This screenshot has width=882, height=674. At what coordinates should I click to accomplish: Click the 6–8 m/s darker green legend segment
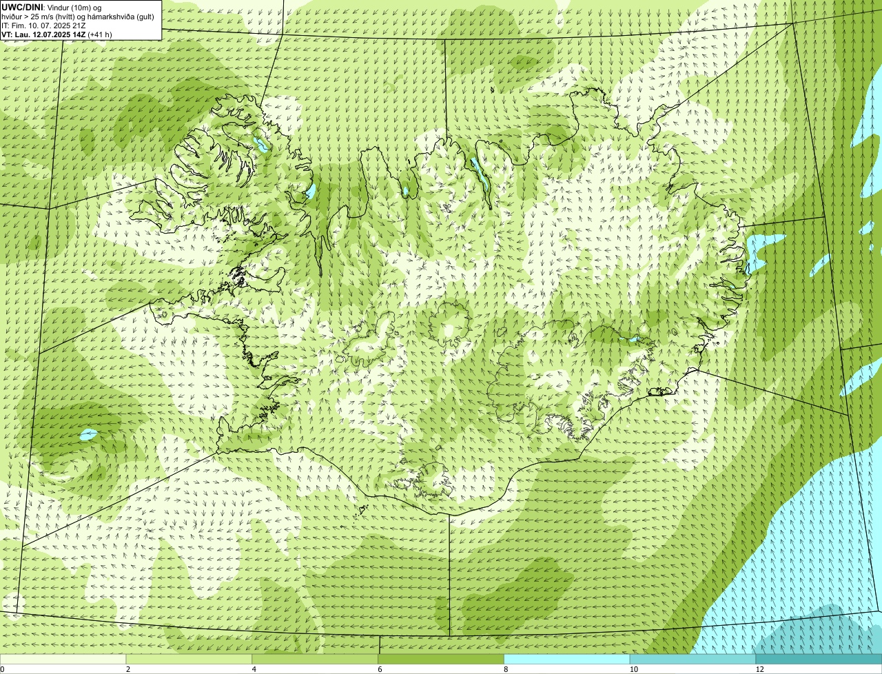(x=442, y=660)
